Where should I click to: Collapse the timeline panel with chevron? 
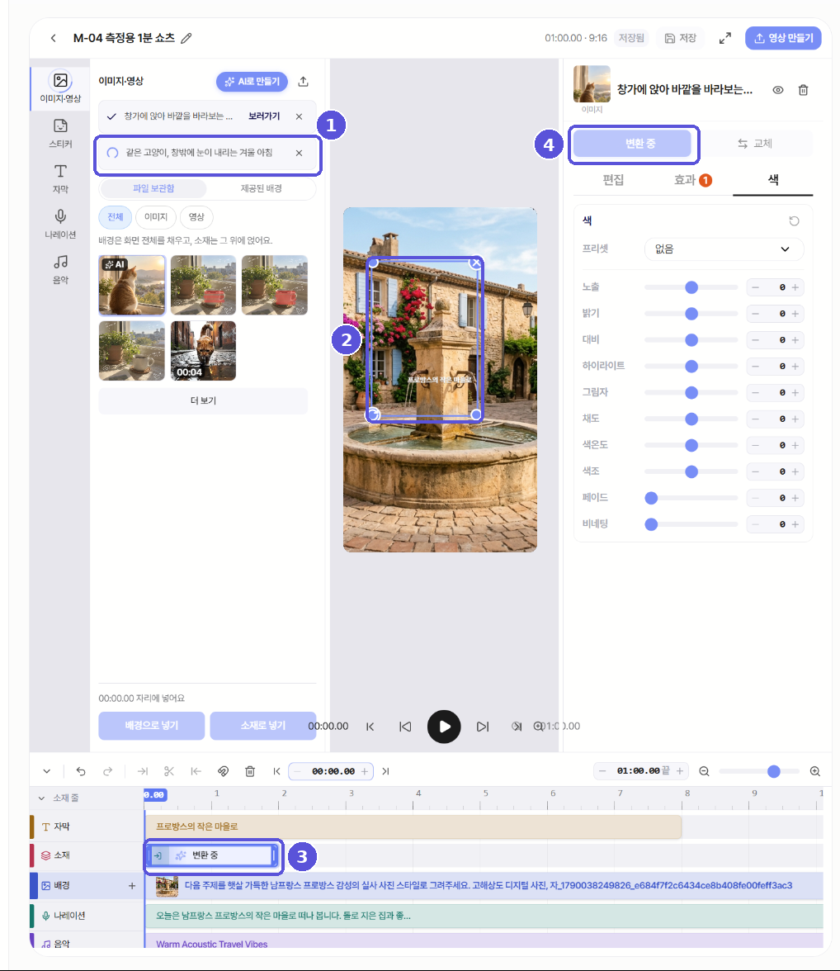(x=47, y=771)
